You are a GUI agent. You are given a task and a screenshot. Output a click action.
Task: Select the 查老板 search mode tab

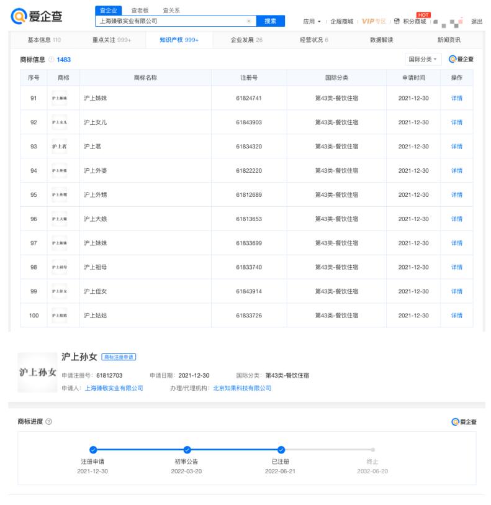[140, 11]
